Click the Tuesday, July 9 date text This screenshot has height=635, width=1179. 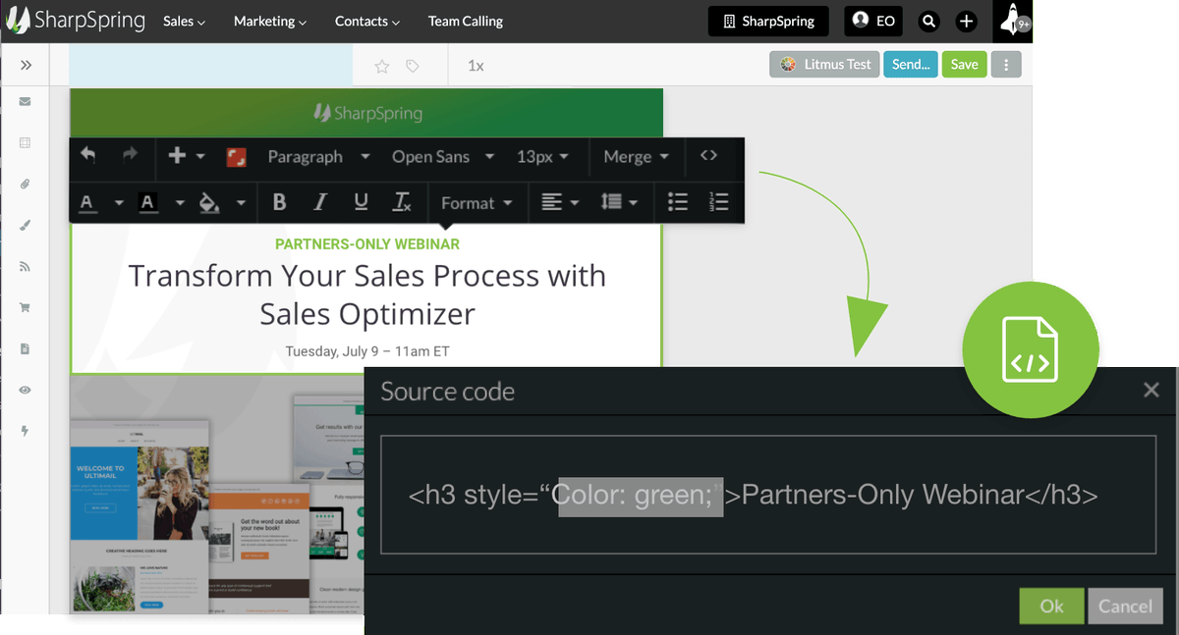(x=367, y=351)
